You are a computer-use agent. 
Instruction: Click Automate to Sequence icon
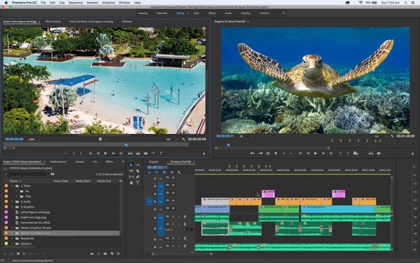pyautogui.click(x=92, y=254)
